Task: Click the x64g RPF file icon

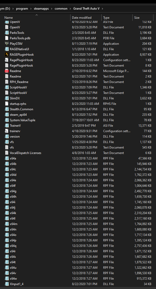Action: pyautogui.click(x=6, y=191)
